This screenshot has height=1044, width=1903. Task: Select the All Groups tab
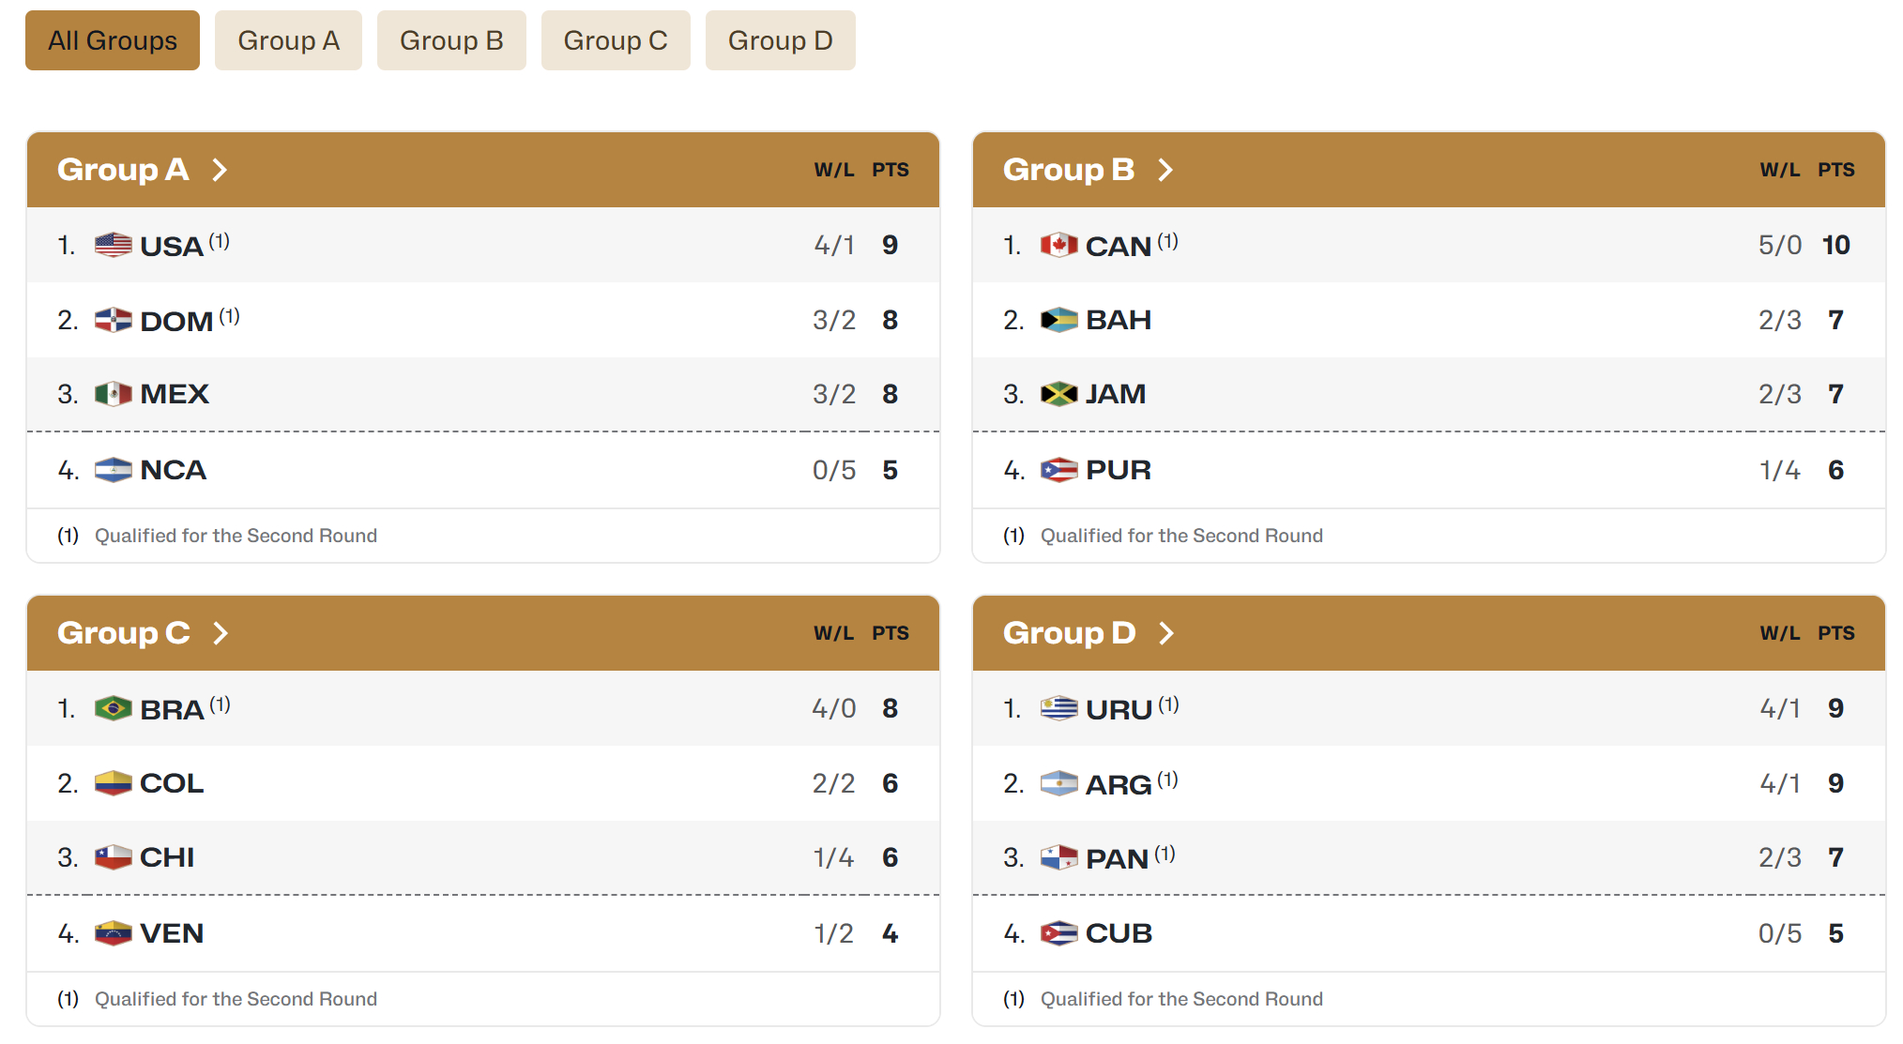[x=113, y=40]
